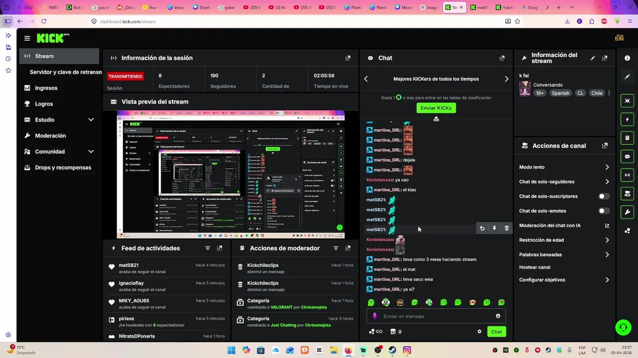Pop out the Acciones de moderador panel
638x358 pixels.
click(348, 248)
